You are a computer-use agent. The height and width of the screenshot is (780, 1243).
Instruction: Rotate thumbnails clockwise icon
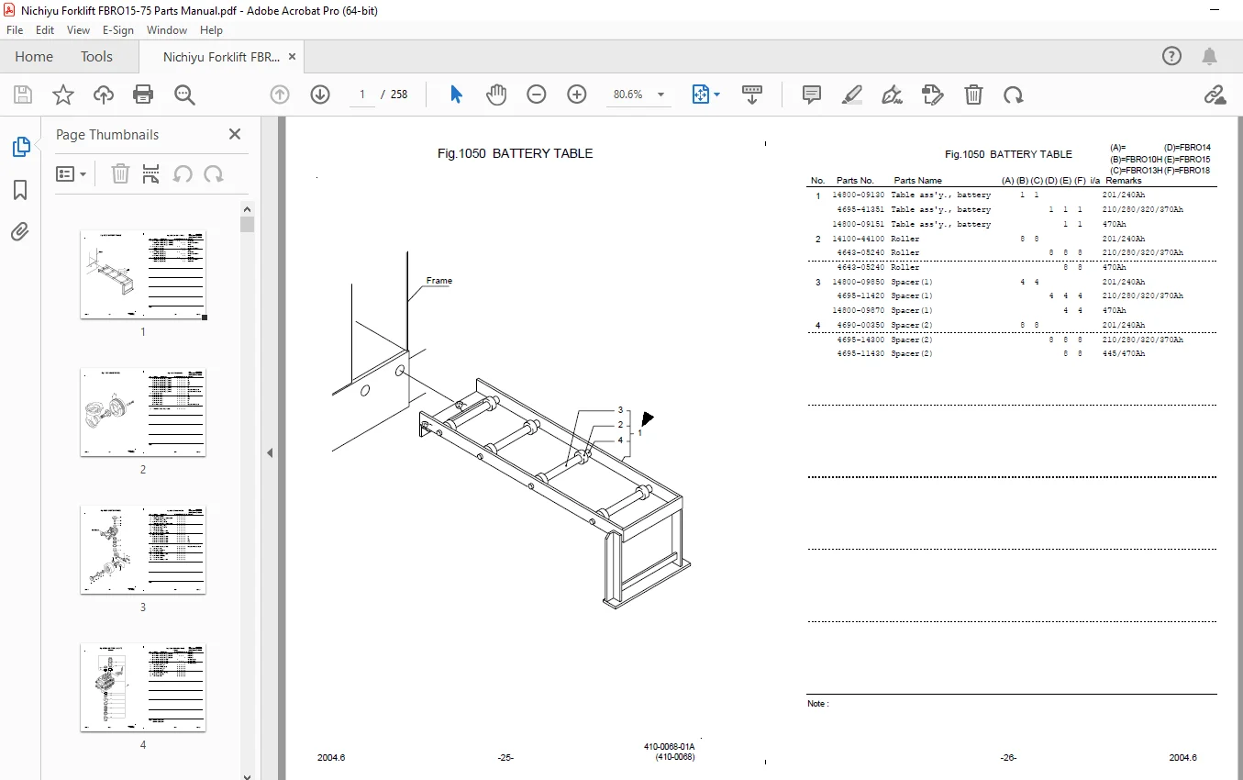click(x=214, y=173)
